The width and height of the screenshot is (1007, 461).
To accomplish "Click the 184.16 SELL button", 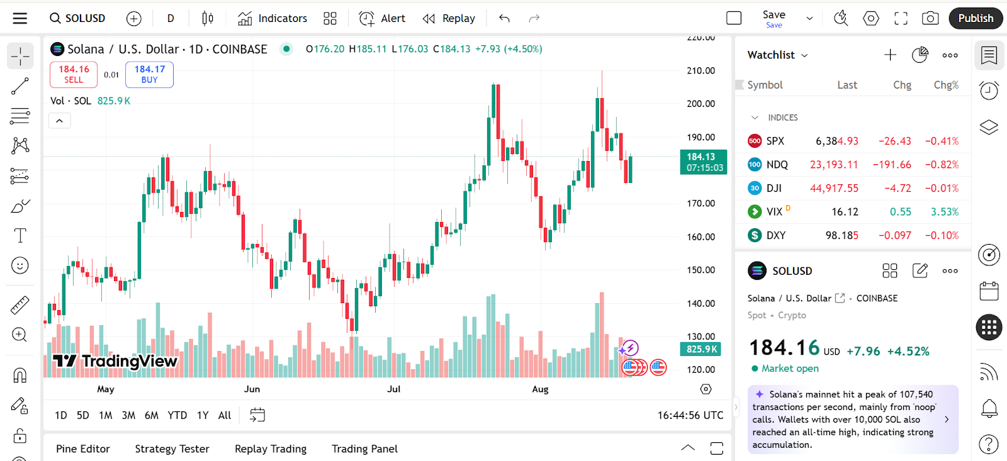I will pos(74,74).
